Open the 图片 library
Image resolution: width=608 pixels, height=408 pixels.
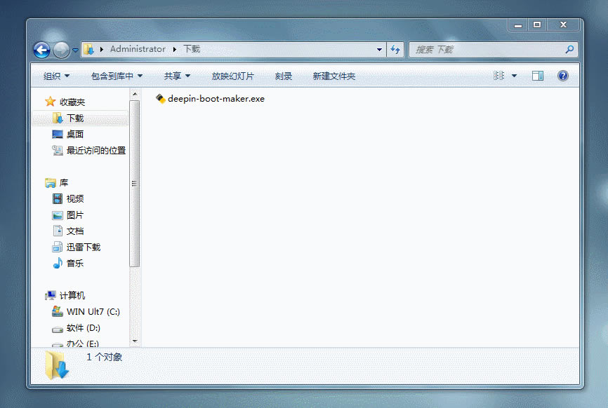click(75, 215)
